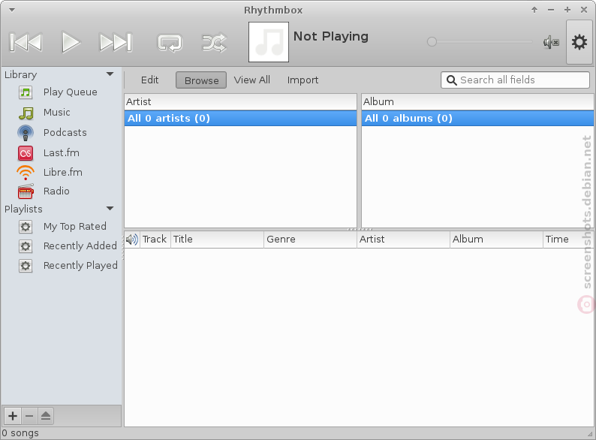This screenshot has height=440, width=596.
Task: Start playback with the Play button
Action: click(71, 42)
